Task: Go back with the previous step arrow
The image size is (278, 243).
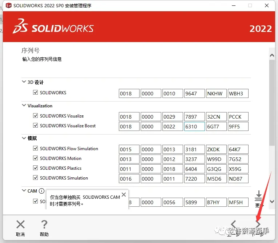Action: coord(233,224)
